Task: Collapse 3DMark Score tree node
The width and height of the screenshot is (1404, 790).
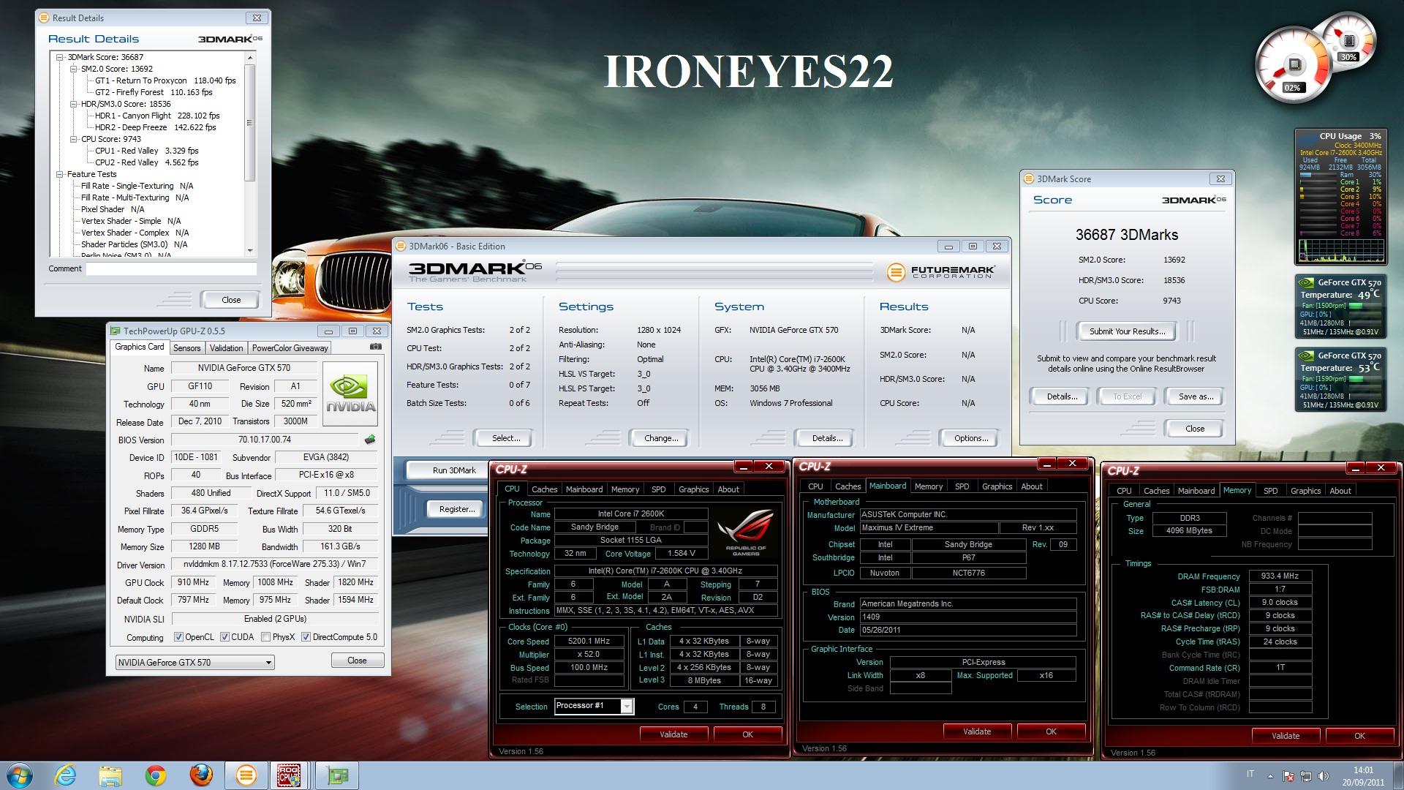Action: (61, 57)
